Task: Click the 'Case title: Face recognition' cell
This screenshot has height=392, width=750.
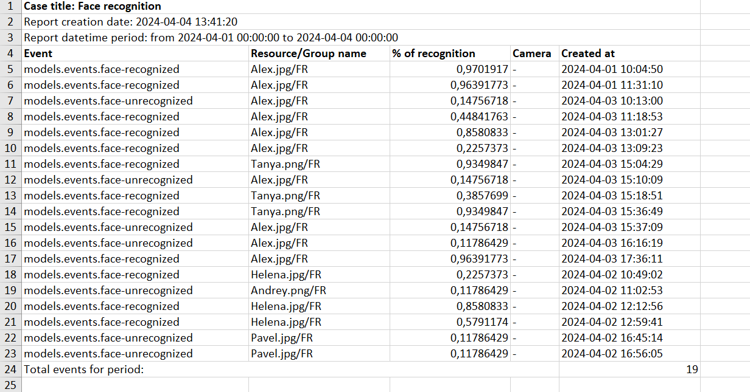Action: click(x=93, y=7)
